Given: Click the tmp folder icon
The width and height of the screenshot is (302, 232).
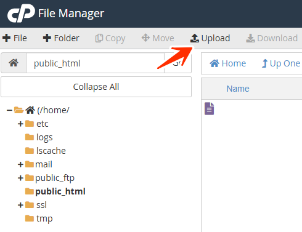Looking at the screenshot, I should coord(30,218).
